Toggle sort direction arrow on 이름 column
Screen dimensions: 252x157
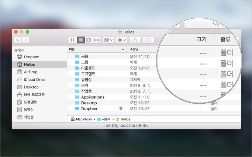pos(123,49)
